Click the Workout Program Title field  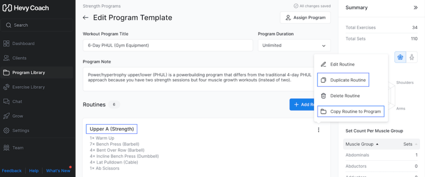pyautogui.click(x=168, y=45)
